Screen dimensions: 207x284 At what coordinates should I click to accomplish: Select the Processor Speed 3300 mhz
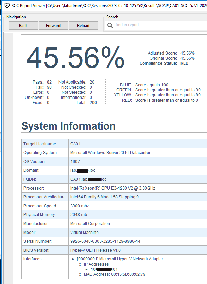[x=80, y=206]
